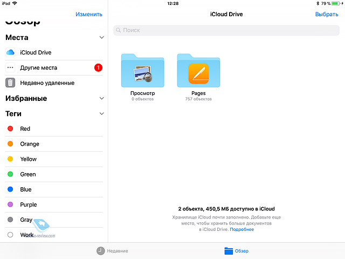
Task: Tap Изменить to edit the sidebar
Action: (x=89, y=15)
